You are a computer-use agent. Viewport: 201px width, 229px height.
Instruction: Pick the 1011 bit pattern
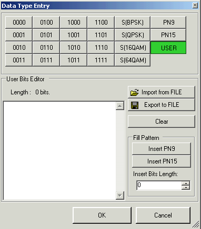[x=74, y=60]
